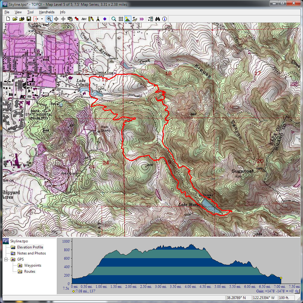This screenshot has height=303, width=303.
Task: Select Notes and Photos in tree
Action: 32,253
